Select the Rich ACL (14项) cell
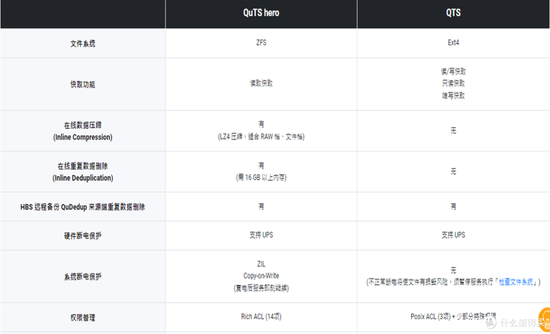Image resolution: width=550 pixels, height=334 pixels. 261,317
